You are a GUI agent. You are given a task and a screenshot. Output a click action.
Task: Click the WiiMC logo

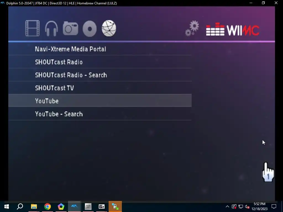(233, 29)
